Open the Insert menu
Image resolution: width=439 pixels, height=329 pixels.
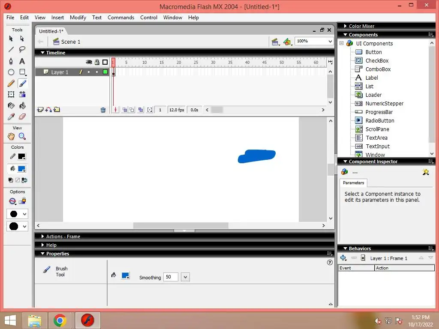click(x=57, y=17)
